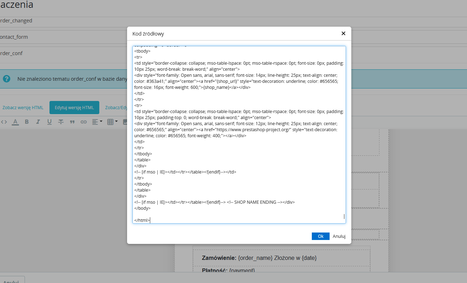
Task: Expand the text alignment dropdown
Action: click(x=97, y=122)
